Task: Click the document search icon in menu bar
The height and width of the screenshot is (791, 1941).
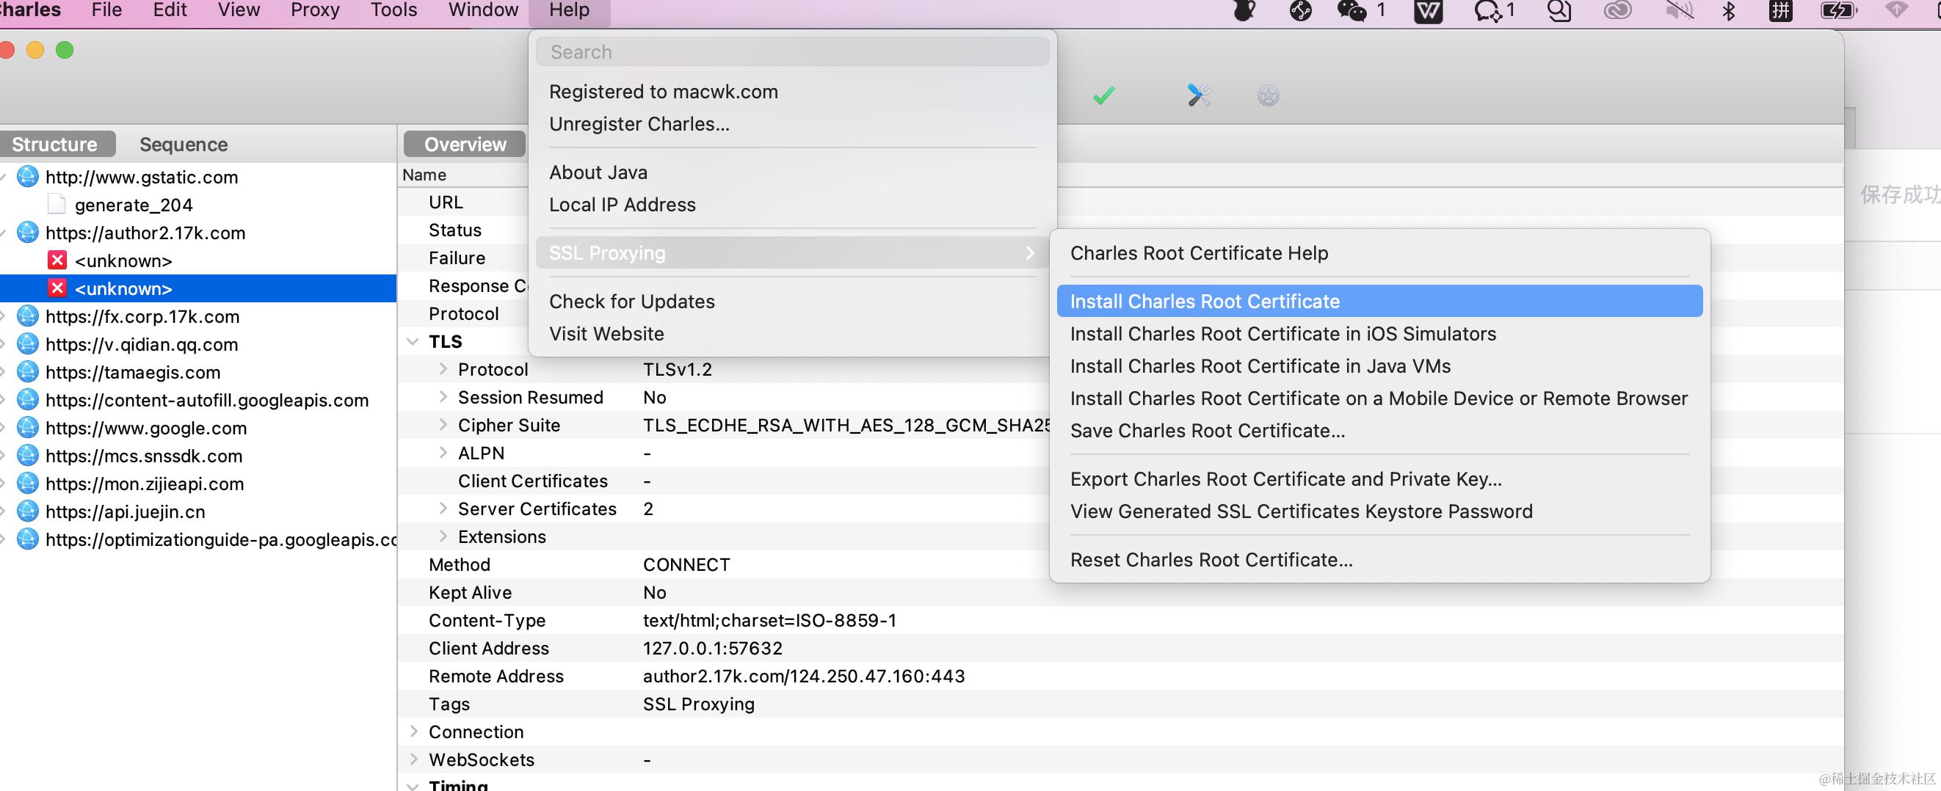Action: point(1559,10)
